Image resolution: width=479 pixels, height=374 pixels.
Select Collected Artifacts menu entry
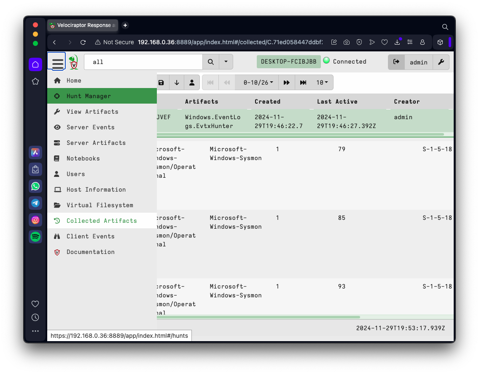102,221
